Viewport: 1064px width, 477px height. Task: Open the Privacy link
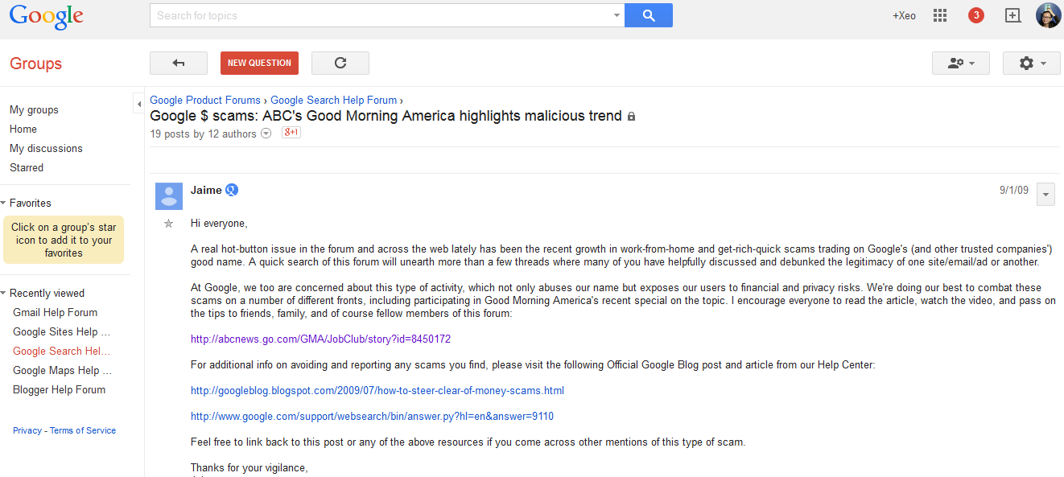[x=27, y=431]
